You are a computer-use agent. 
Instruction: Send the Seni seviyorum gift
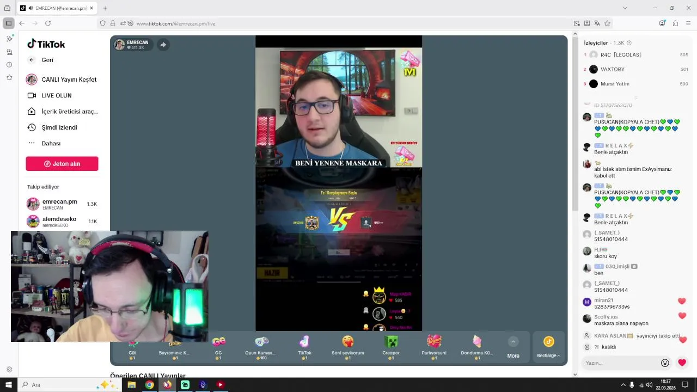(347, 348)
